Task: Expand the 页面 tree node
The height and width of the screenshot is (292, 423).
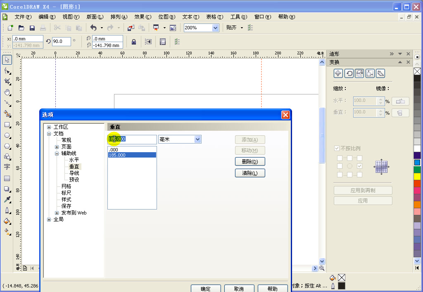Action: point(57,147)
